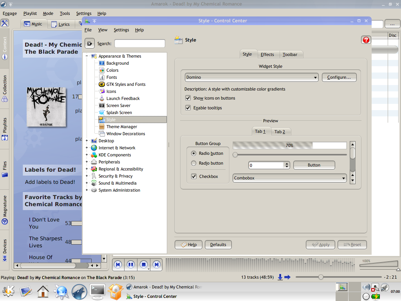Open Amarok Engage menu

coord(10,13)
